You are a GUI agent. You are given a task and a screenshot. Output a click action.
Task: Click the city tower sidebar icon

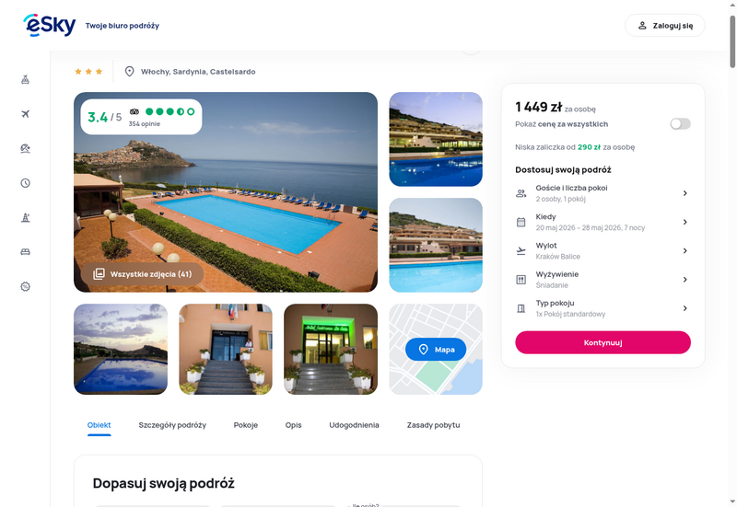coord(25,217)
